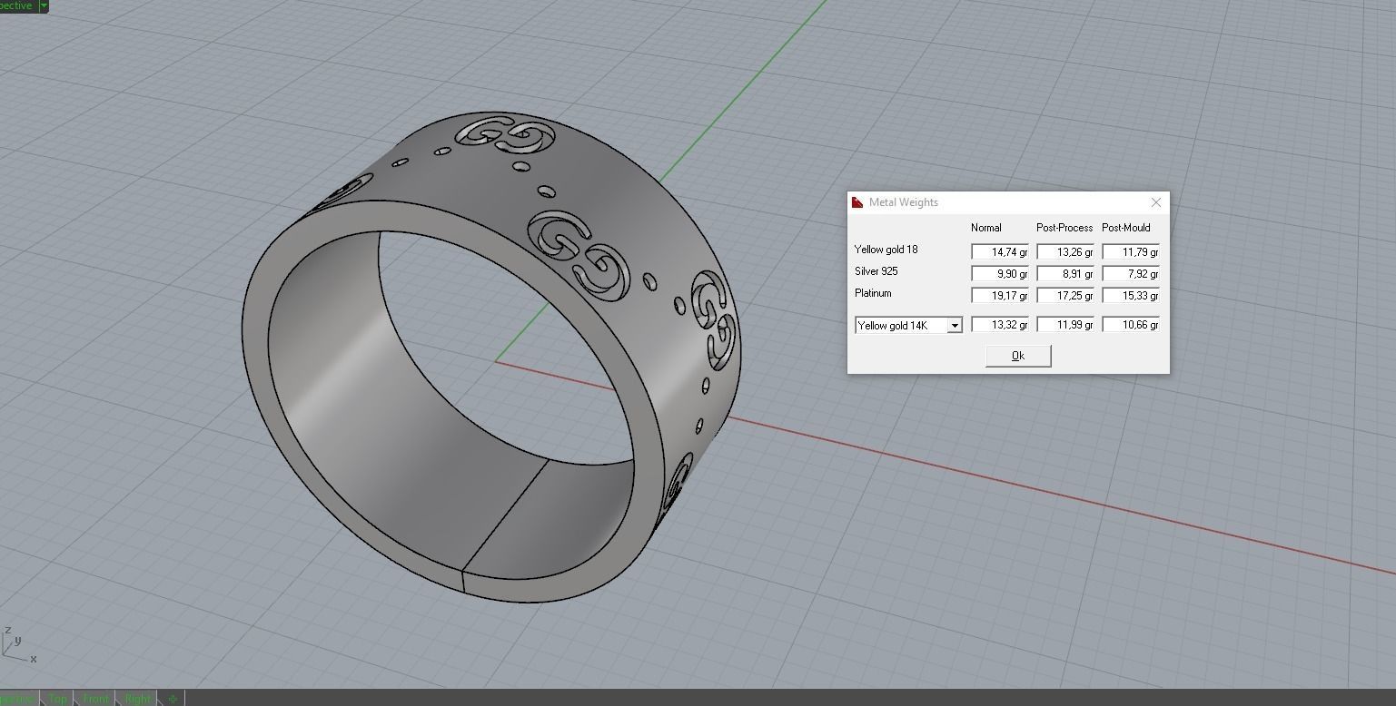Switch to the Right viewport tab
Screen dimensions: 1396x706
pyautogui.click(x=138, y=699)
